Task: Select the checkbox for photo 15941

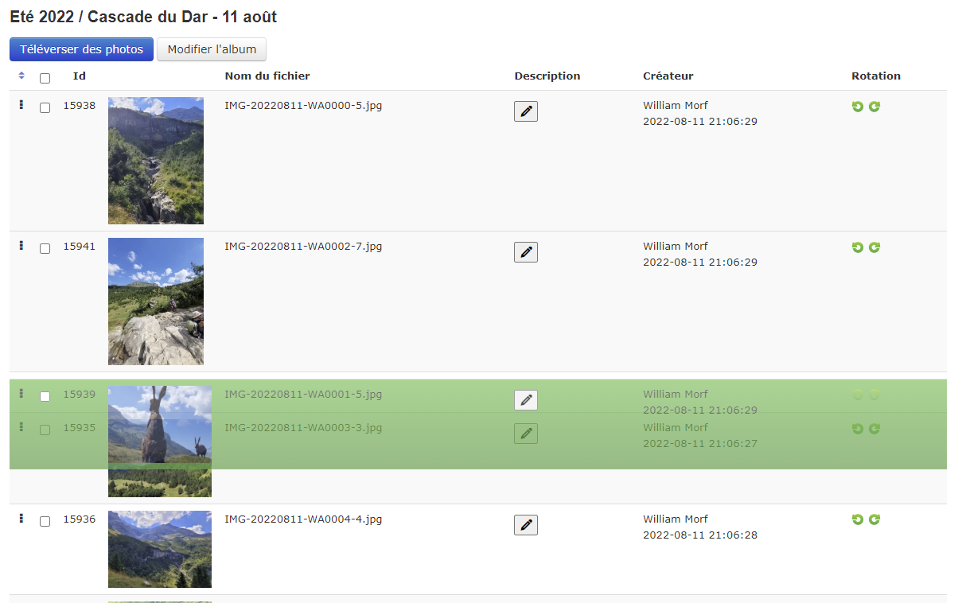Action: coord(45,248)
